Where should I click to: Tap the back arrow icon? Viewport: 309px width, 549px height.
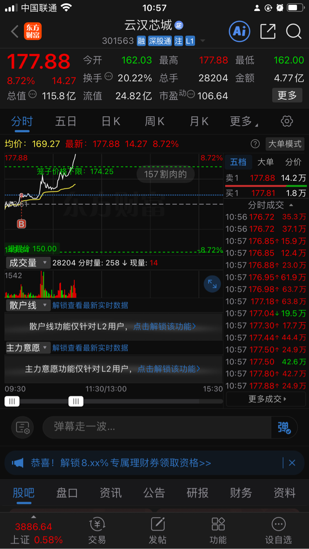pos(15,31)
